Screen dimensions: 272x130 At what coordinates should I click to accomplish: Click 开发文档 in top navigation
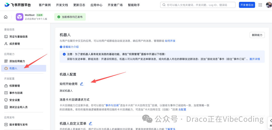click(62, 5)
